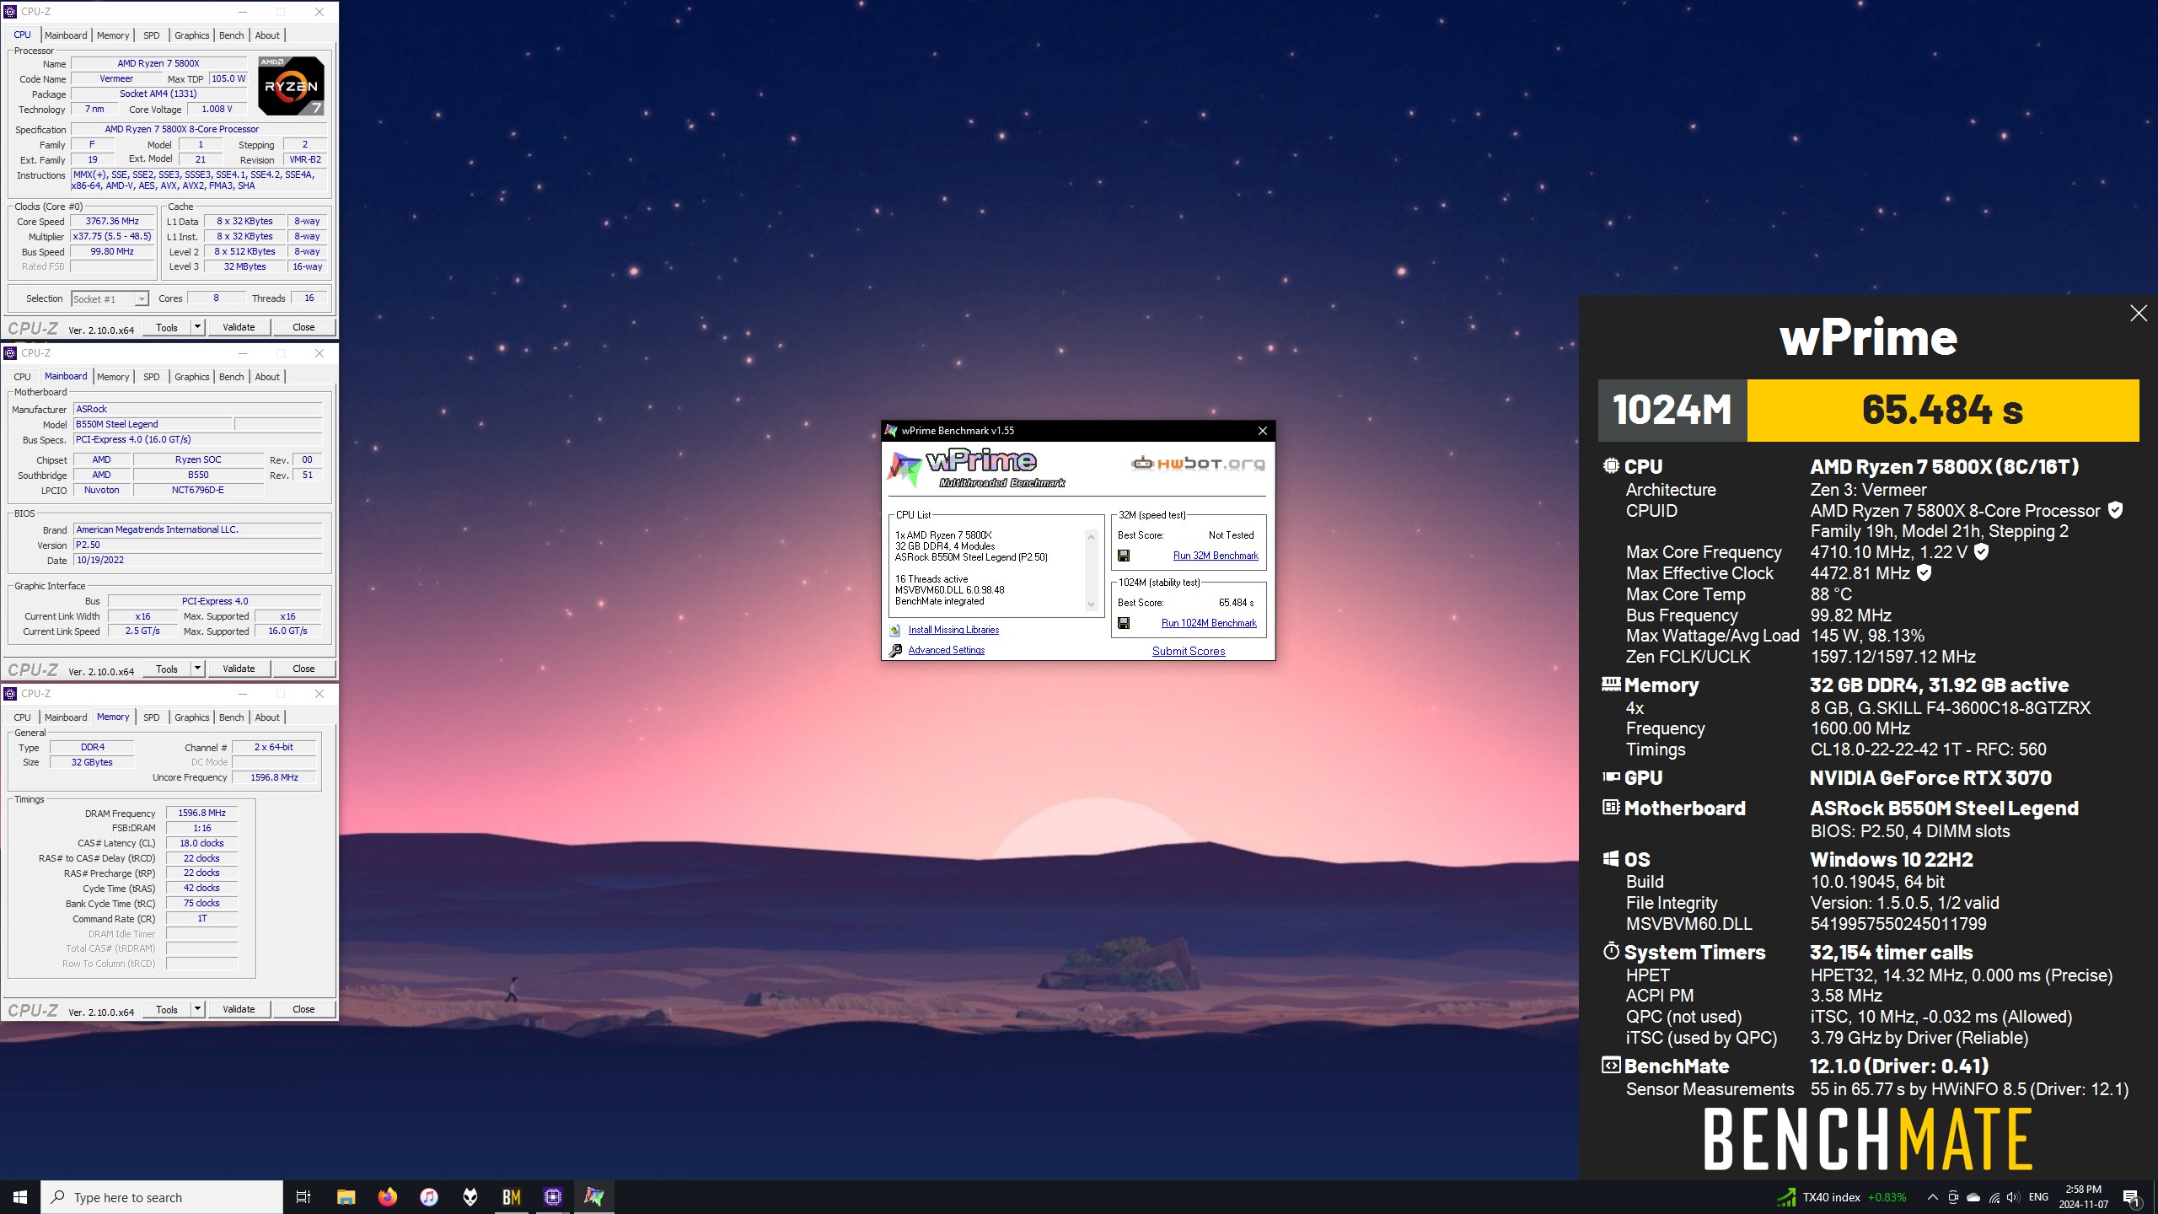Click the Install Missing Libraries link
The height and width of the screenshot is (1214, 2158).
tap(953, 630)
